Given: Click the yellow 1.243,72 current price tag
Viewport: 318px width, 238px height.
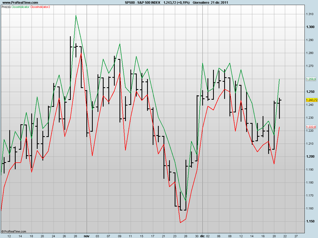Looking at the screenshot, I should click(x=311, y=100).
